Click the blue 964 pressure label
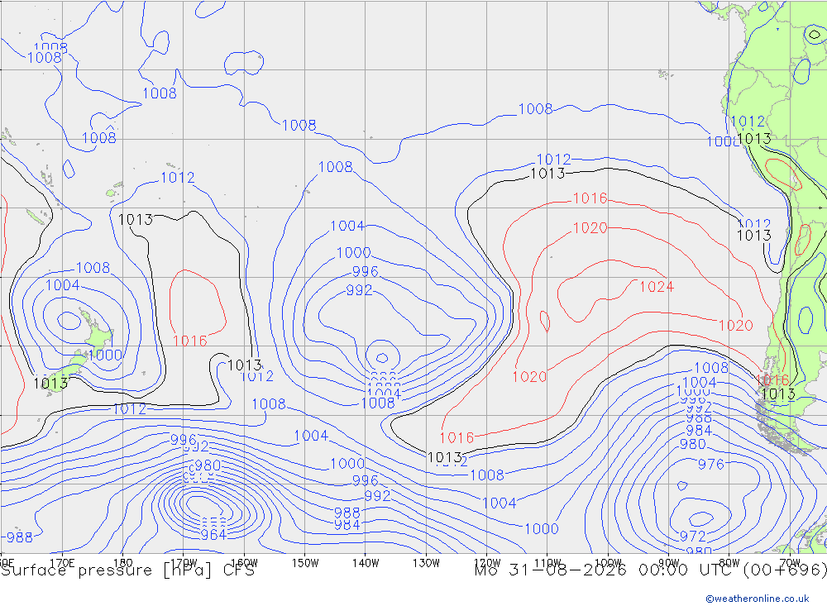 [213, 534]
